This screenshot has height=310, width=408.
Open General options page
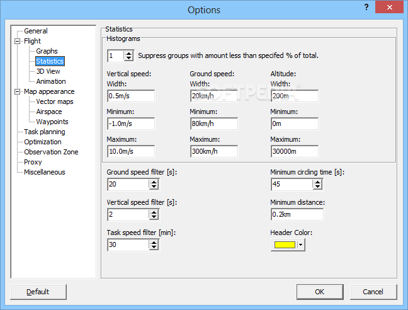click(x=36, y=31)
